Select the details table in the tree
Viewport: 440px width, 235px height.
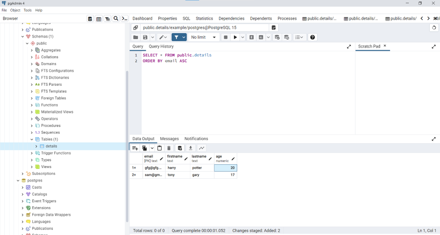(51, 146)
